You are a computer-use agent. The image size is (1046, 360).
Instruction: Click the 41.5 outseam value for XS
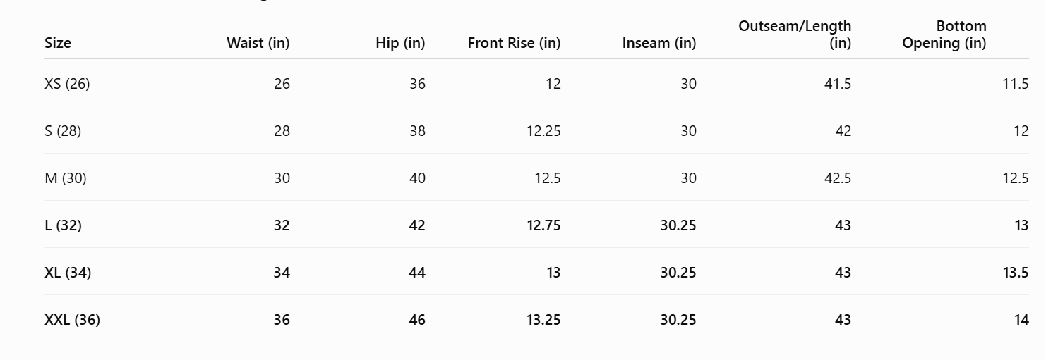(838, 84)
